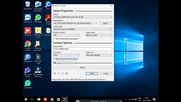
Task: Open Cluster size dropdown
Action: pyautogui.click(x=99, y=55)
